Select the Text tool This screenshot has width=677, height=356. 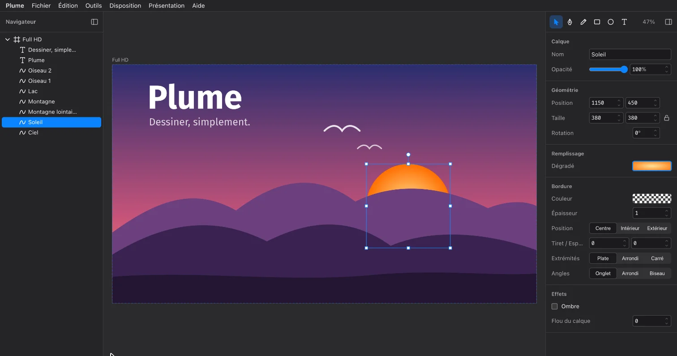pyautogui.click(x=624, y=22)
